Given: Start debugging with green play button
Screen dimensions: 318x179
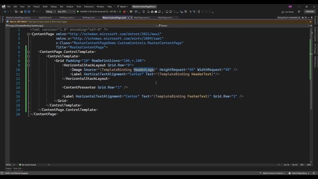Looking at the screenshot, I should point(78,12).
